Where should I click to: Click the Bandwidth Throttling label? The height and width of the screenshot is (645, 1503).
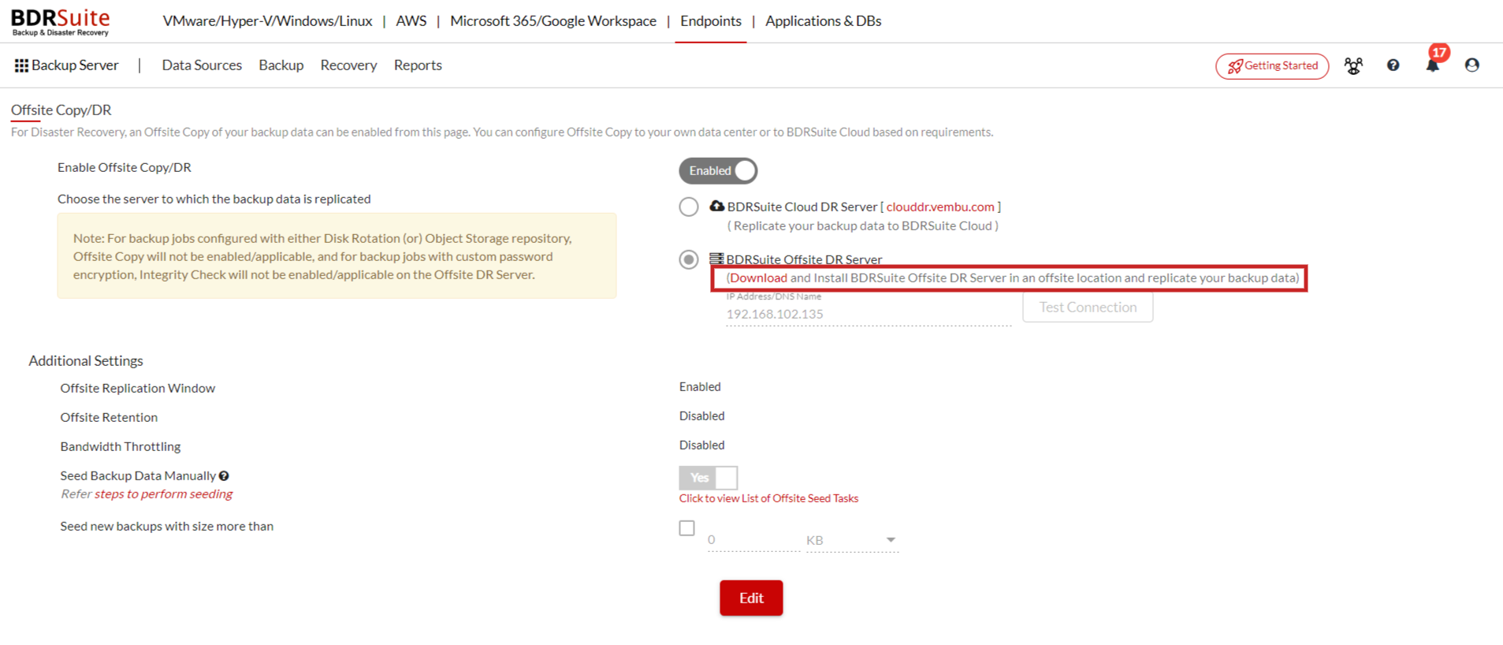pyautogui.click(x=121, y=446)
